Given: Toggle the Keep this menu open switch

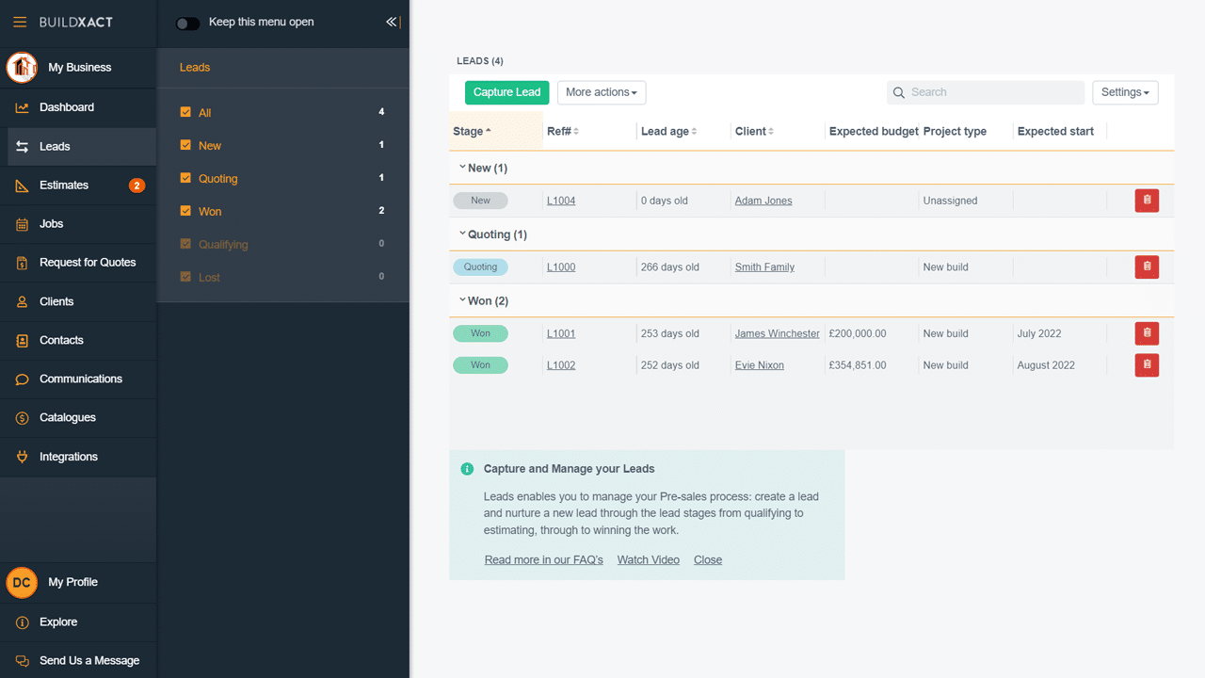Looking at the screenshot, I should [187, 22].
